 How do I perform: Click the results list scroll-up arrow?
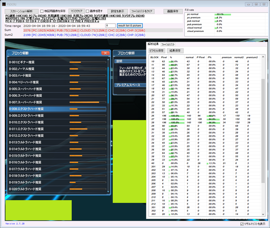263,57
